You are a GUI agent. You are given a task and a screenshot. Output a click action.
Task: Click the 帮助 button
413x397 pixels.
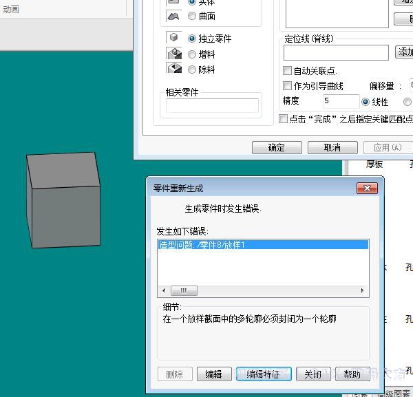[352, 374]
